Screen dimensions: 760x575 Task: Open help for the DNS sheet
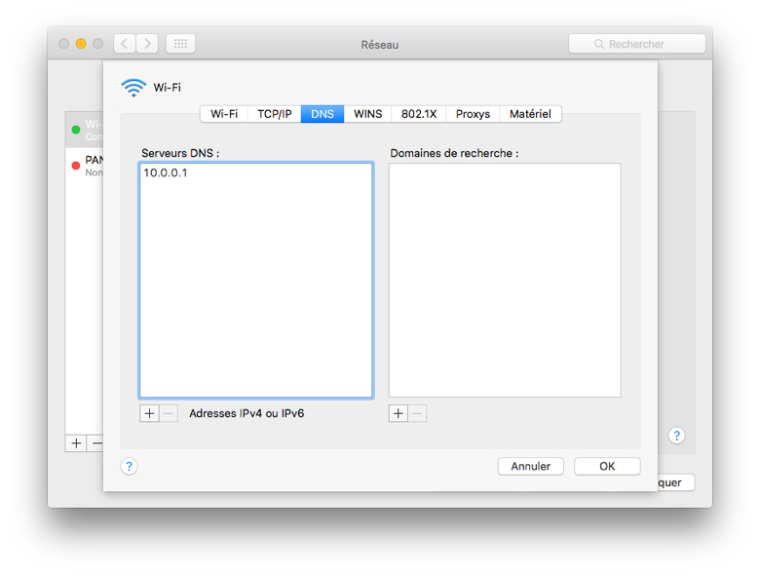coord(129,467)
